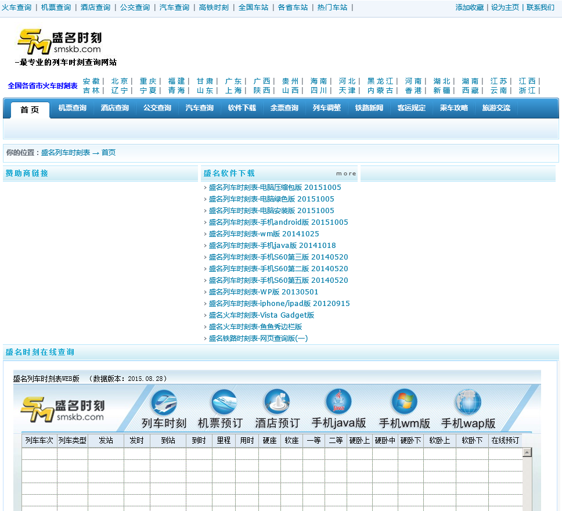Select the 四川 province link

point(319,91)
